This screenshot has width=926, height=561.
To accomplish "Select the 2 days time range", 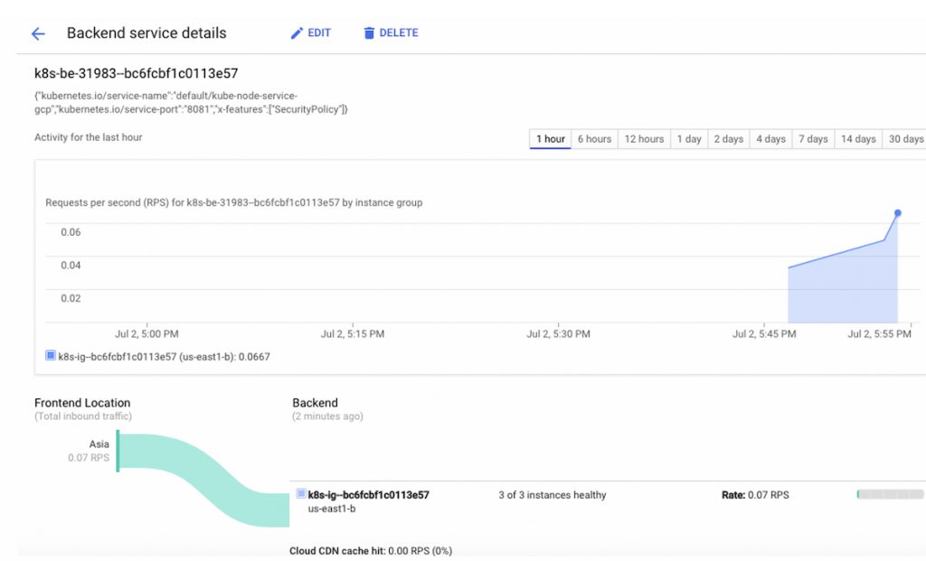I will [728, 139].
